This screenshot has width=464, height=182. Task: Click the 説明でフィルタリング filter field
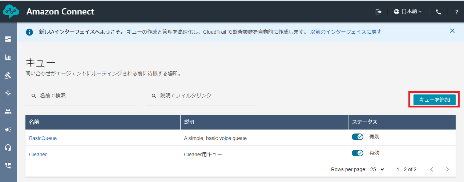click(x=201, y=96)
